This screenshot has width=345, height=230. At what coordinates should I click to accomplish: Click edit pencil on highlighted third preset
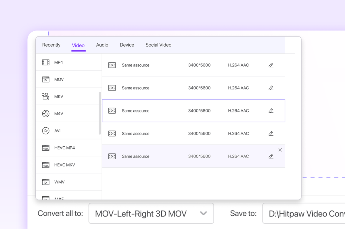271,111
